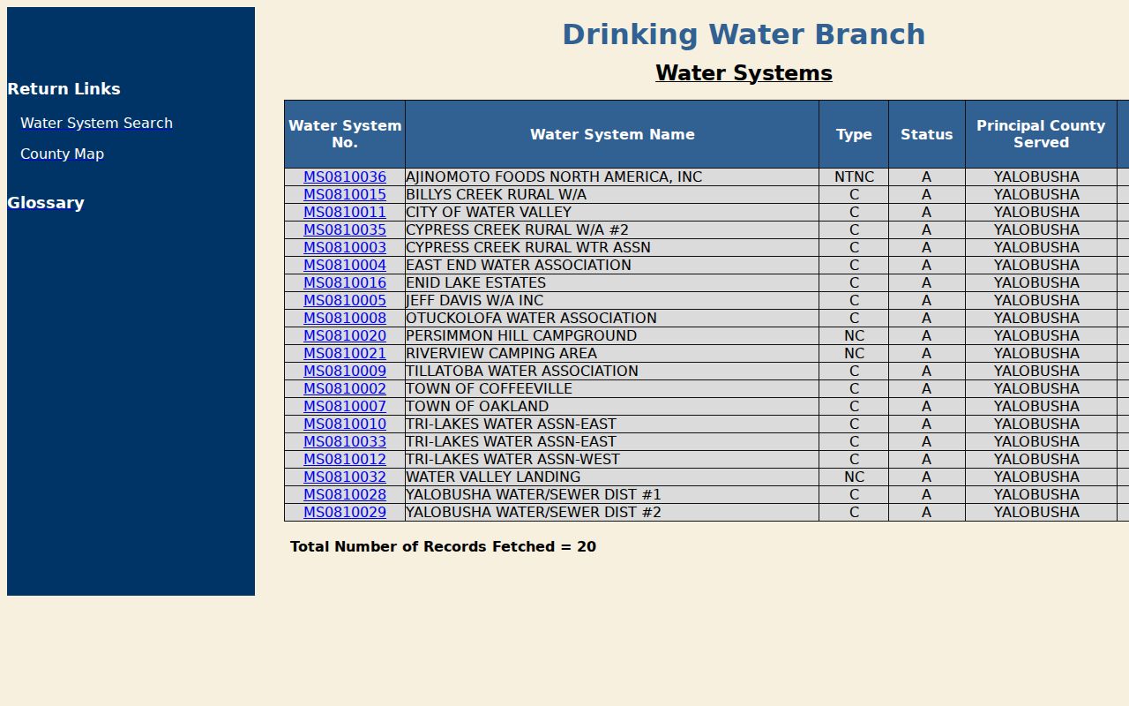Select the OTUCKOLOFA WATER ASSOCIATION name cell

pos(612,318)
